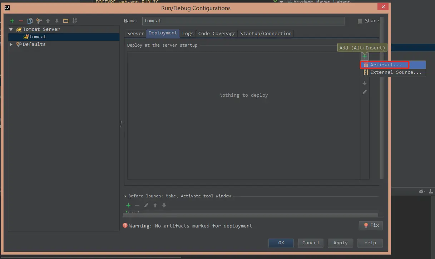Screen dimensions: 435x259
Task: Move configuration down in left toolbar
Action: (x=57, y=21)
